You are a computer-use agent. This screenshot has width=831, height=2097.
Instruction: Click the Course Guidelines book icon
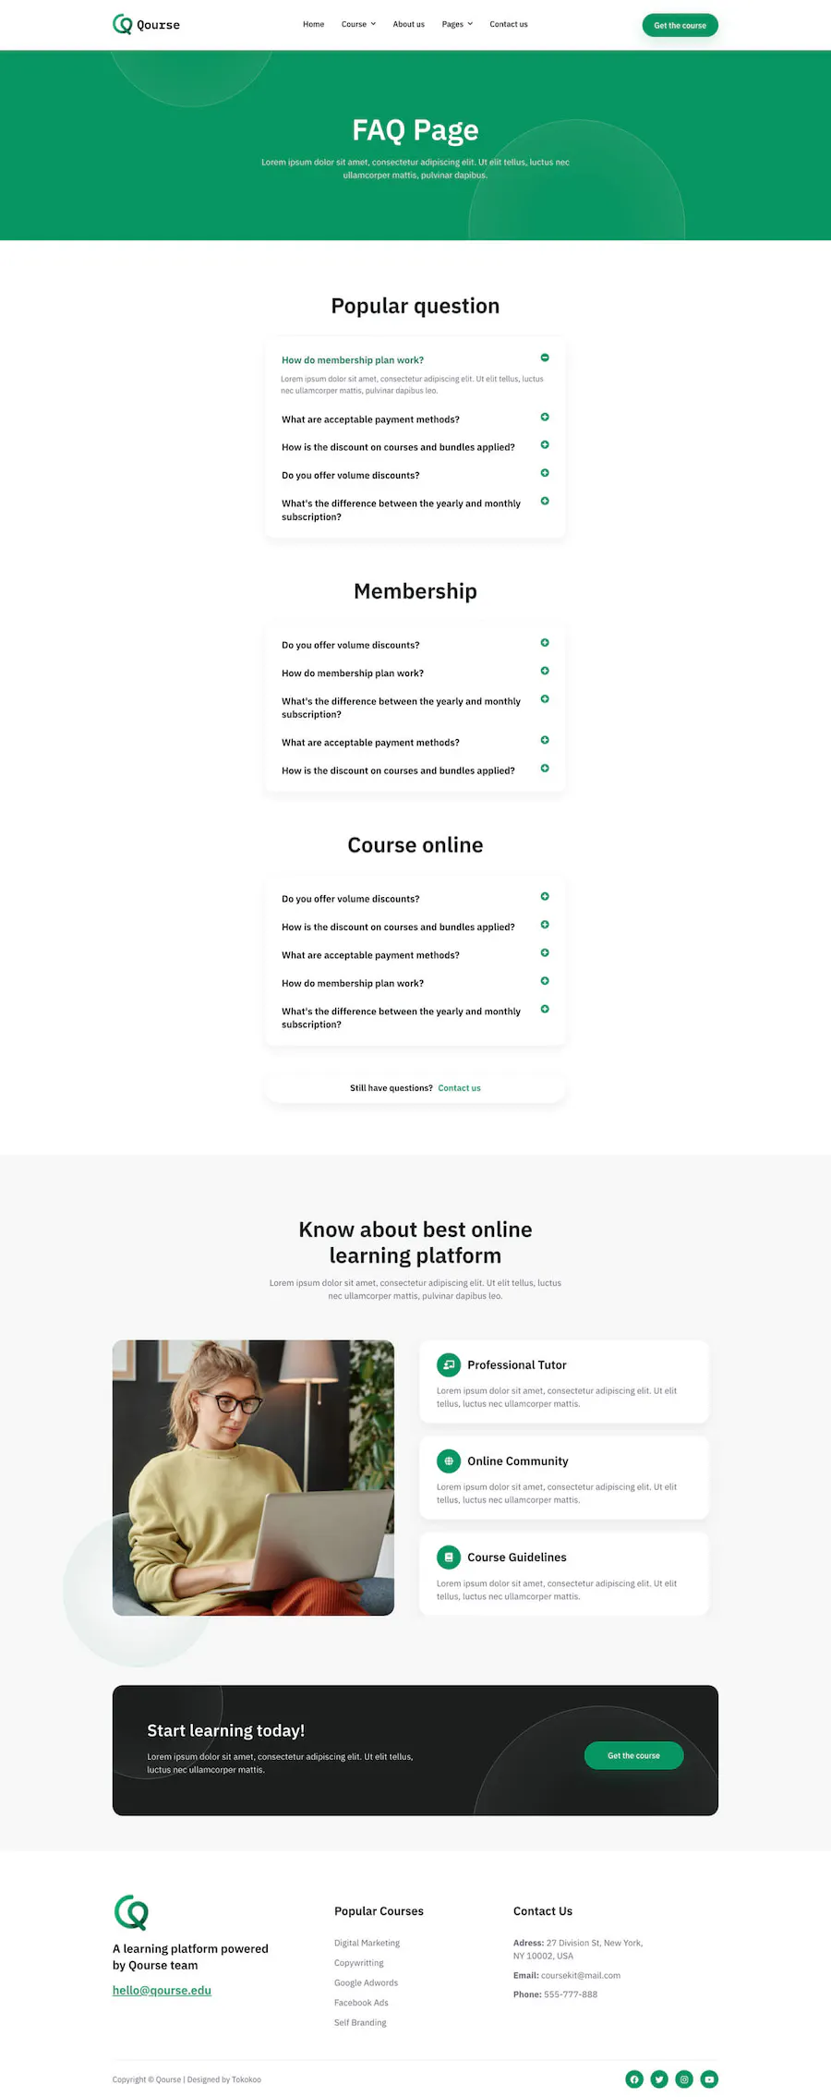click(x=449, y=1557)
